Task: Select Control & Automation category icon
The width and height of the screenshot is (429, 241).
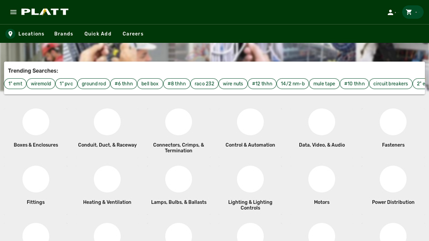Action: click(x=250, y=122)
